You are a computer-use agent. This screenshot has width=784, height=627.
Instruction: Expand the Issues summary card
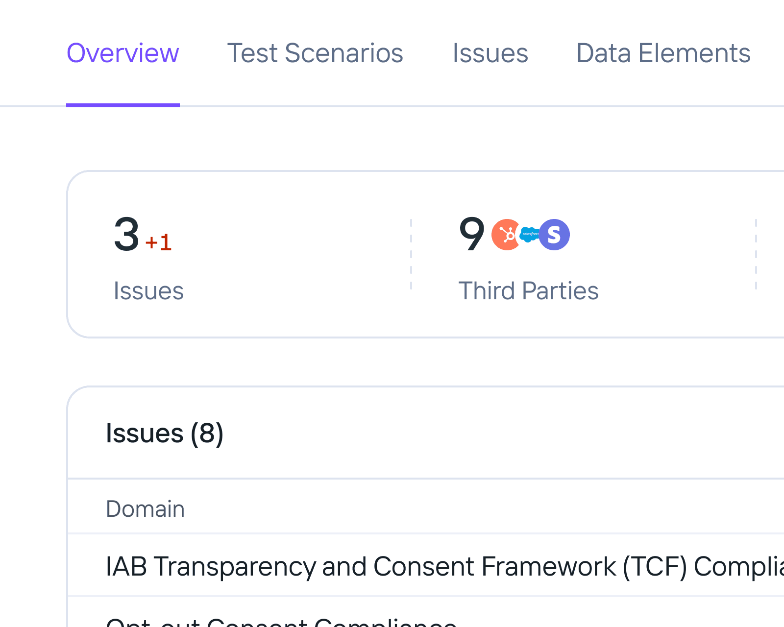(x=235, y=255)
